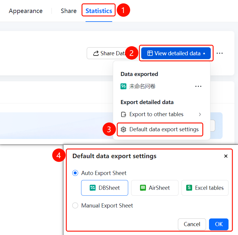Click the share arrow icon in Share Data
The image size is (238, 235).
point(96,53)
